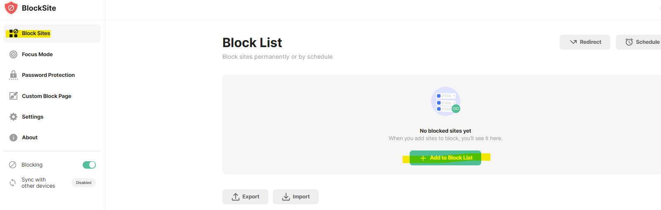The height and width of the screenshot is (210, 661).
Task: Turn off the Blocking toggle
Action: click(x=89, y=165)
